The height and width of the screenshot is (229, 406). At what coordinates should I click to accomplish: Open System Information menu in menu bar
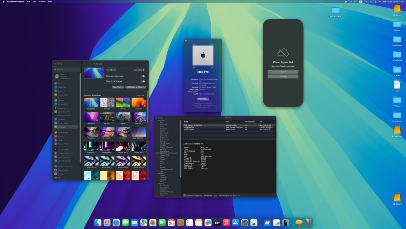[x=16, y=2]
